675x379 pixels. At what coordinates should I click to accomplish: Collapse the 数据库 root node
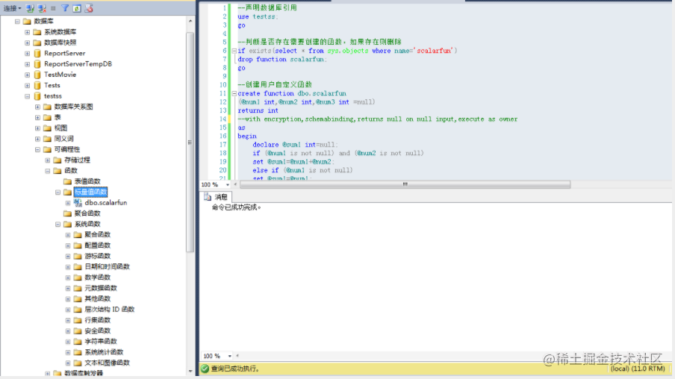click(x=17, y=21)
